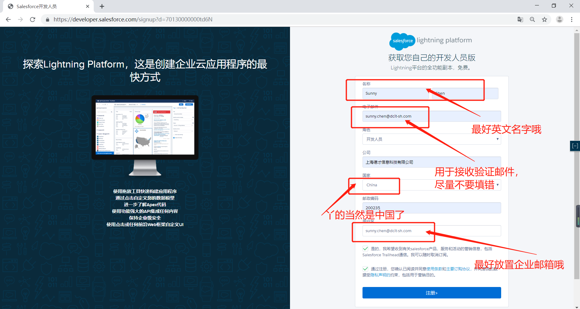Open the 主要订购协议 link

(458, 269)
